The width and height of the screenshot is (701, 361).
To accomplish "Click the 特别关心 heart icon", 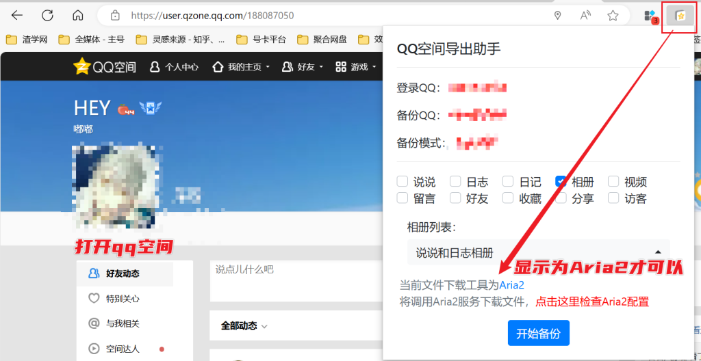I will [93, 298].
